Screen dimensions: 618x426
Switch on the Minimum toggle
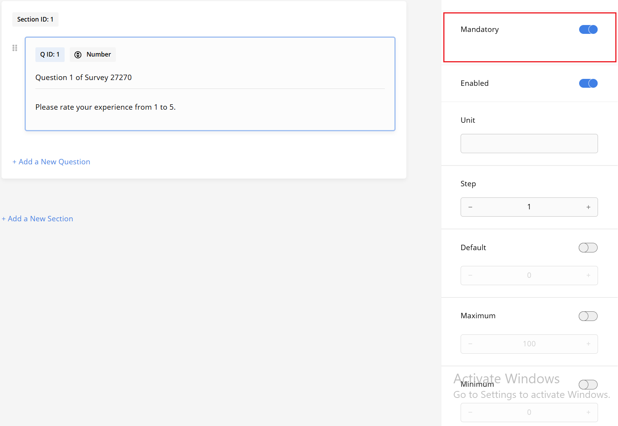click(x=588, y=385)
